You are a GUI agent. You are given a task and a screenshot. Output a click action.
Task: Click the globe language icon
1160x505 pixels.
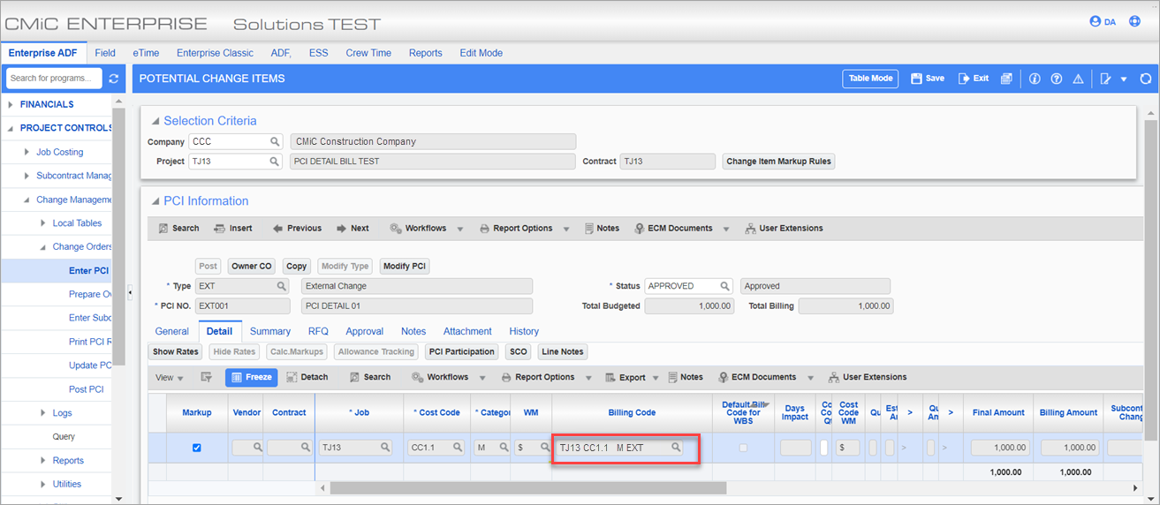tap(1135, 21)
